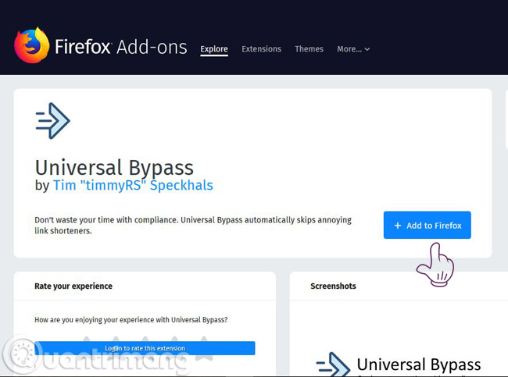Click the Screenshots section heading

(333, 286)
